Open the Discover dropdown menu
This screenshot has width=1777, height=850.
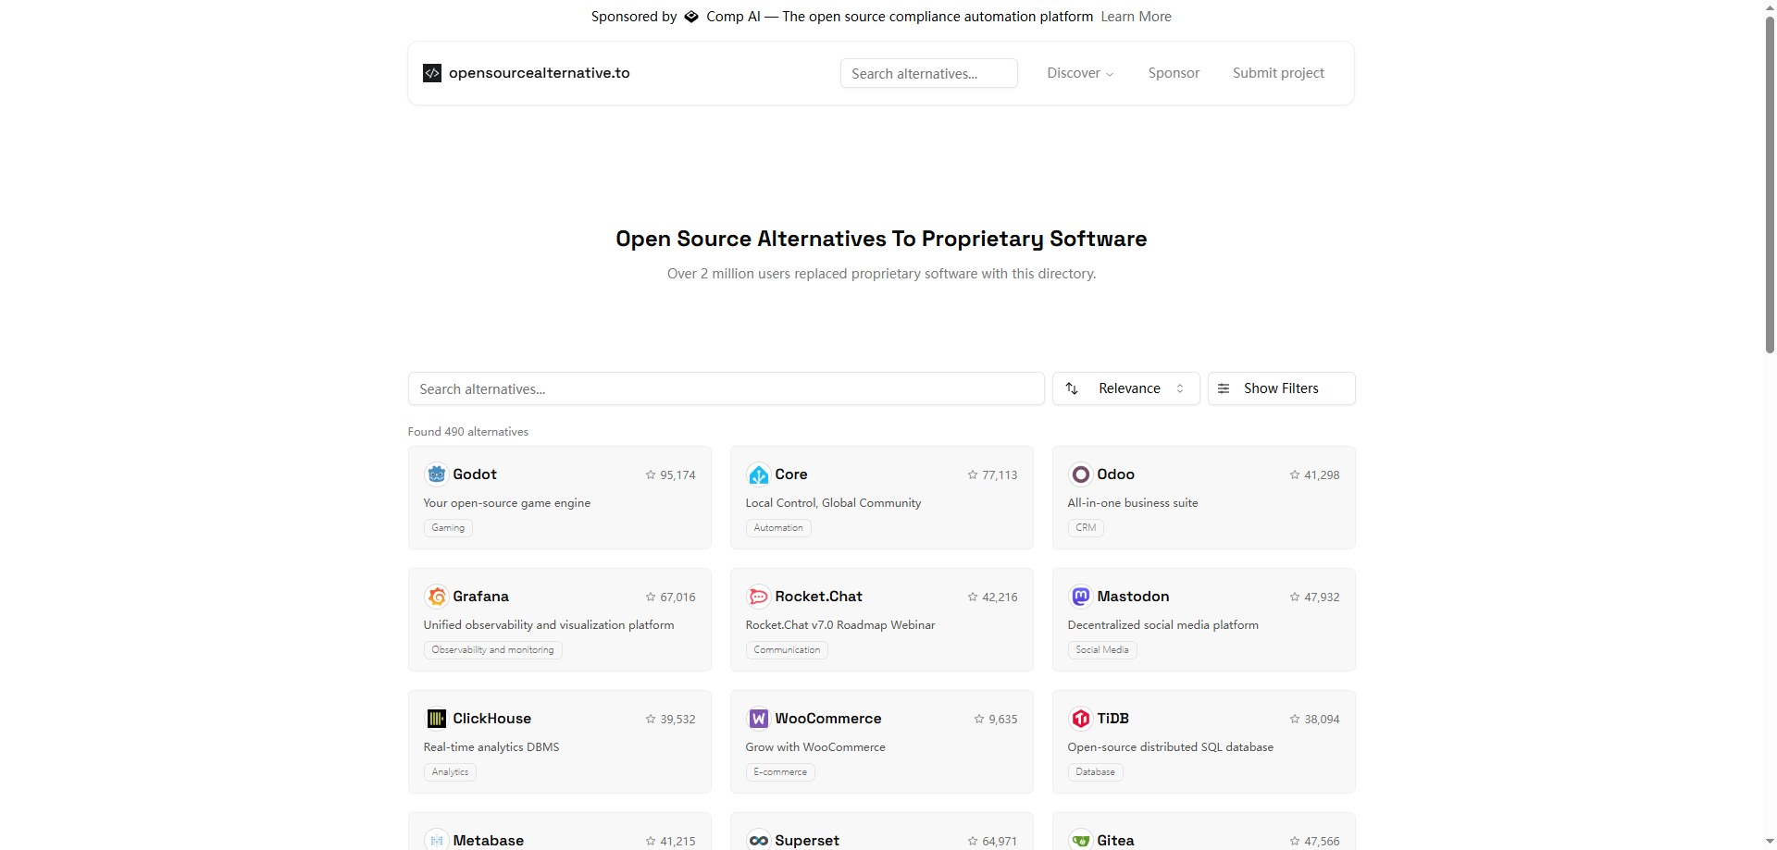[1079, 72]
